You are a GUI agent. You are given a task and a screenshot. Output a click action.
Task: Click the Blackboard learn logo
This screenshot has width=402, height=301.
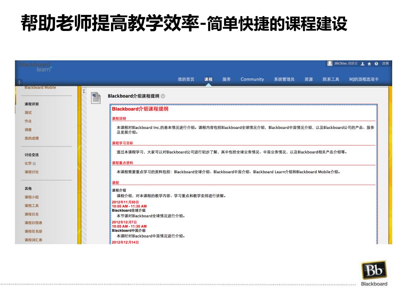point(36,67)
